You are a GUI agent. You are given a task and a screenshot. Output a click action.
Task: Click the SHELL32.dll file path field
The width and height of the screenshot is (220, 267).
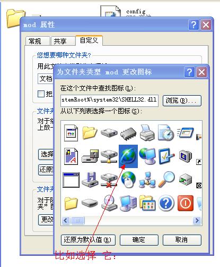pyautogui.click(x=109, y=101)
